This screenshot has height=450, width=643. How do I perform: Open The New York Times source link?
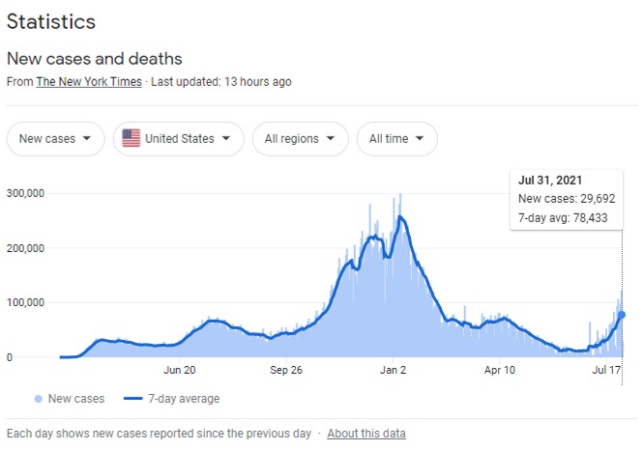pos(89,82)
